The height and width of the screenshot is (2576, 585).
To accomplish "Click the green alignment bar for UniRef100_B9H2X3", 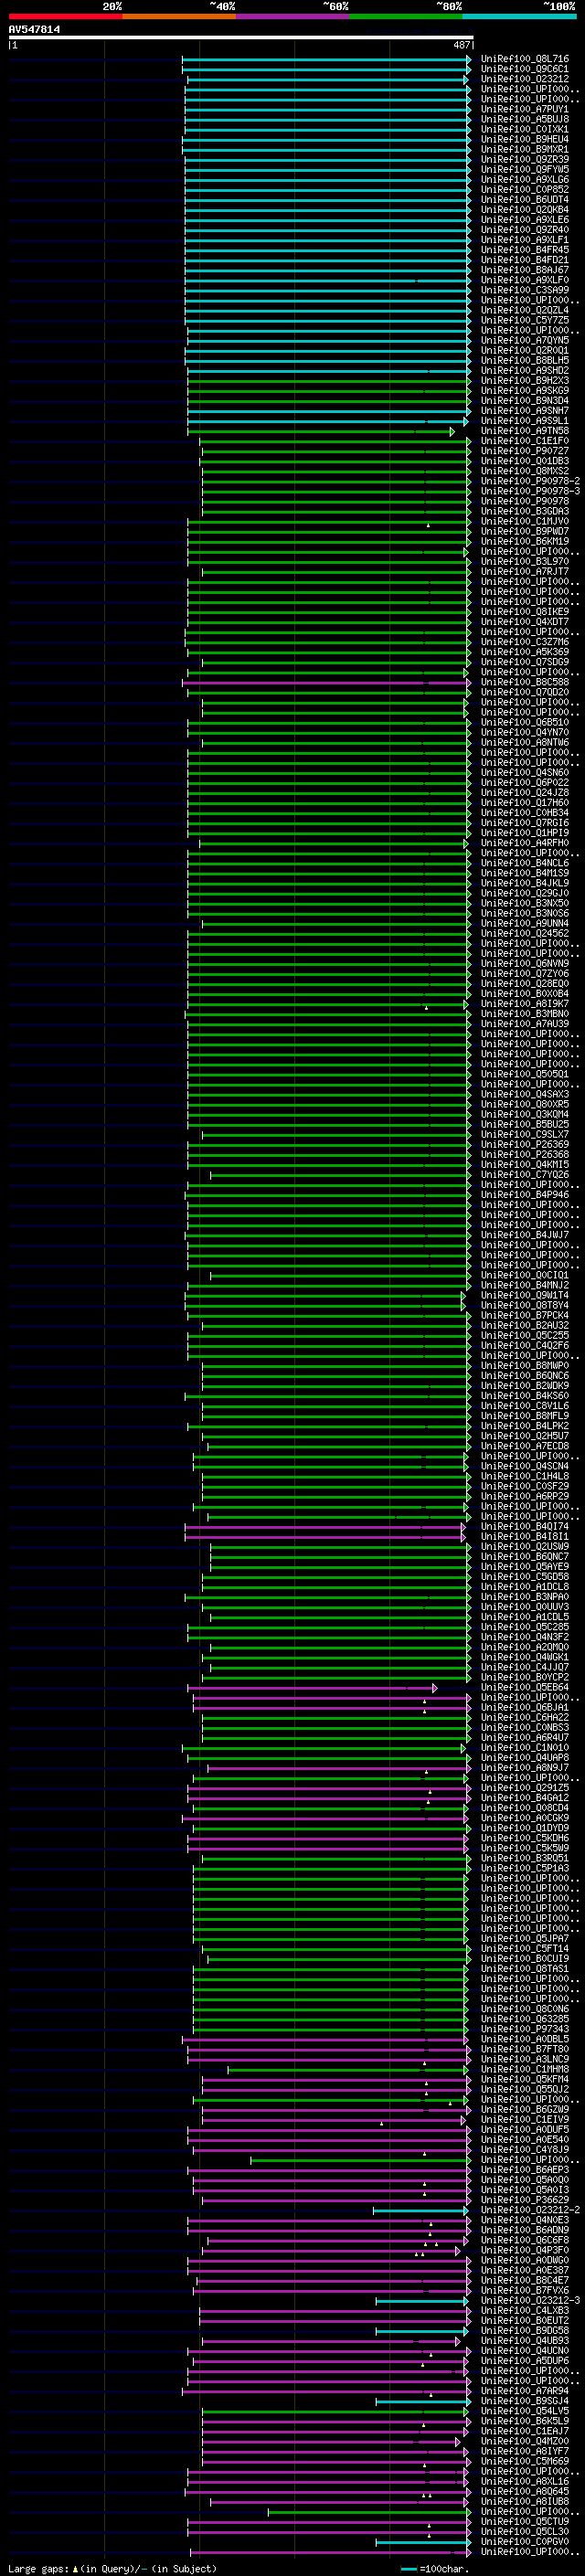I will 328,381.
